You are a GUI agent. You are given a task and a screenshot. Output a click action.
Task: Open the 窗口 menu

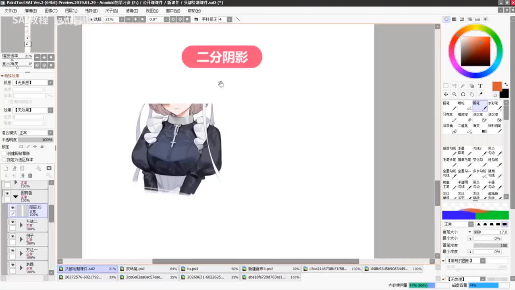pyautogui.click(x=173, y=11)
